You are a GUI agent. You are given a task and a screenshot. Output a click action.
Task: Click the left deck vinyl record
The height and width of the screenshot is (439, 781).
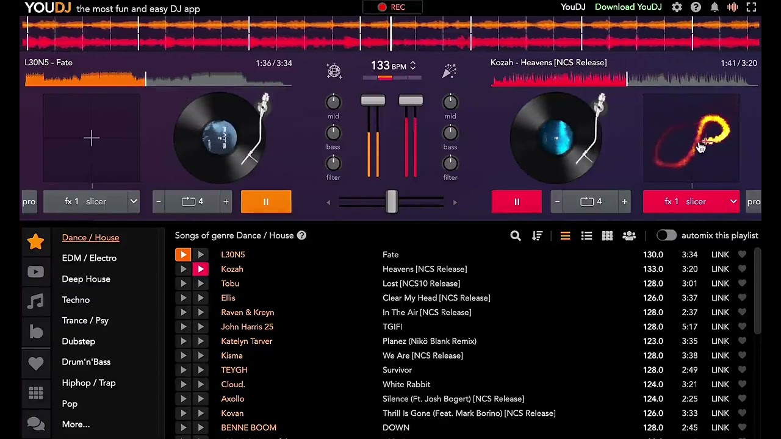pos(220,138)
